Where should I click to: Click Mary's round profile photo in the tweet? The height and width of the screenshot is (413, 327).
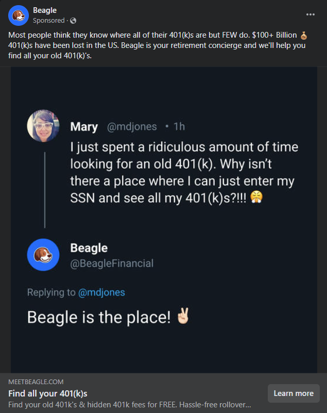point(43,125)
